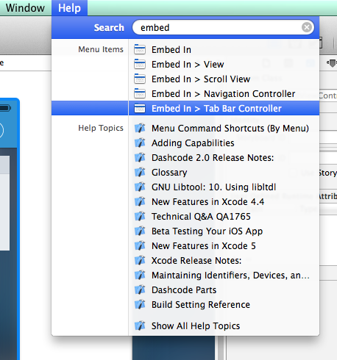Image resolution: width=337 pixels, height=360 pixels.
Task: Clear the embed search field
Action: (307, 27)
